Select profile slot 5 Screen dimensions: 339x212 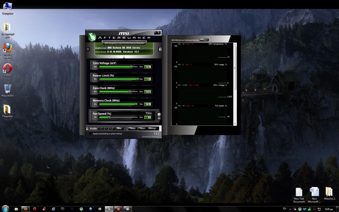(114, 129)
